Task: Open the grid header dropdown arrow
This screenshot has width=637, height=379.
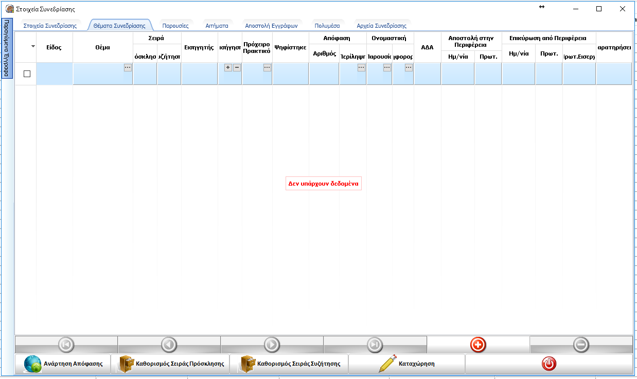Action: 33,46
